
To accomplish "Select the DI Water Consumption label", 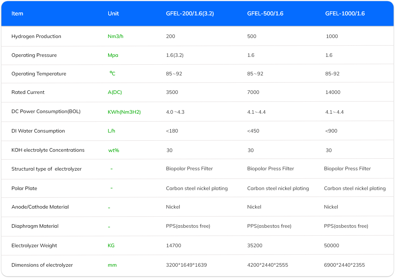I will pos(38,131).
